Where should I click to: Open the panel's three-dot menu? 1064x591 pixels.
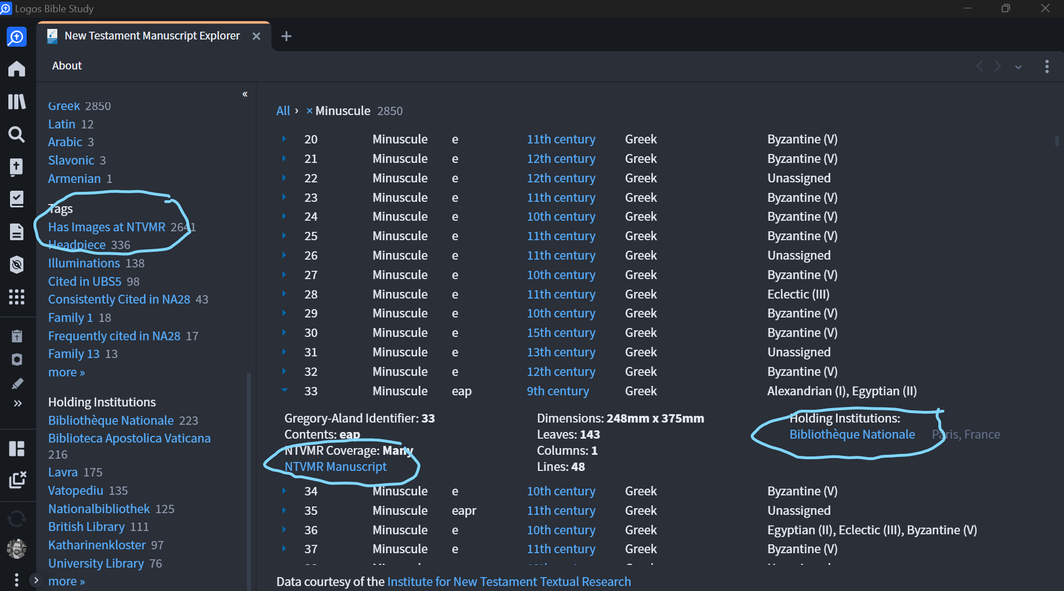pos(1047,67)
